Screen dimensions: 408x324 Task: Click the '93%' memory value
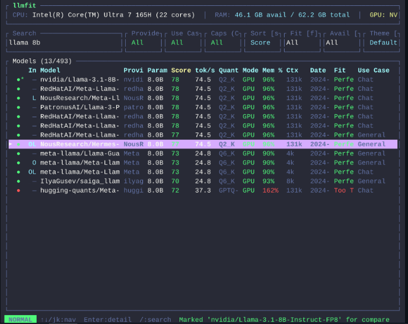[268, 181]
